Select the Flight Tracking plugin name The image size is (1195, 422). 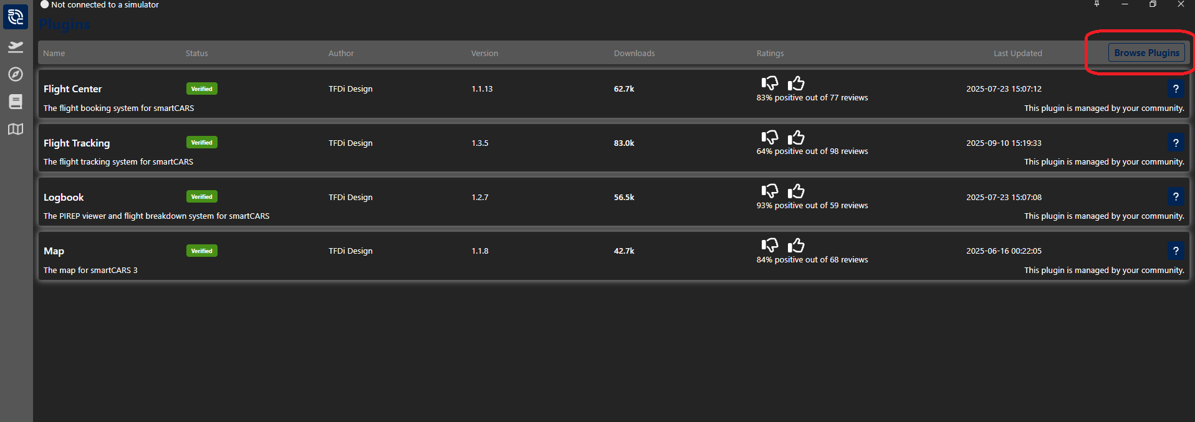tap(77, 143)
